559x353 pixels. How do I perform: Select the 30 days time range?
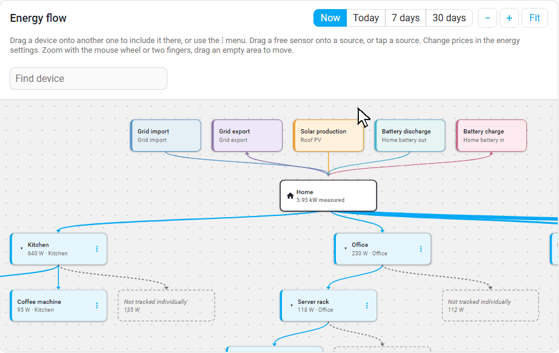pyautogui.click(x=449, y=18)
